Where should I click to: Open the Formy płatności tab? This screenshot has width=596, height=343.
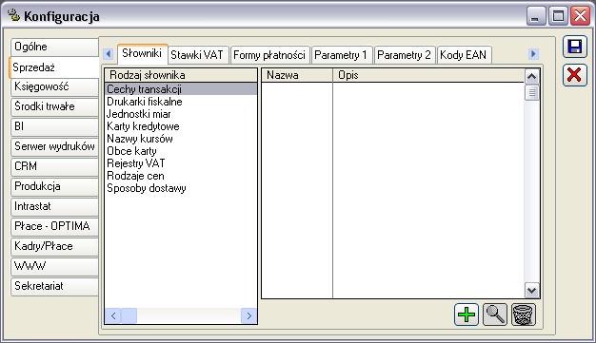coord(269,55)
